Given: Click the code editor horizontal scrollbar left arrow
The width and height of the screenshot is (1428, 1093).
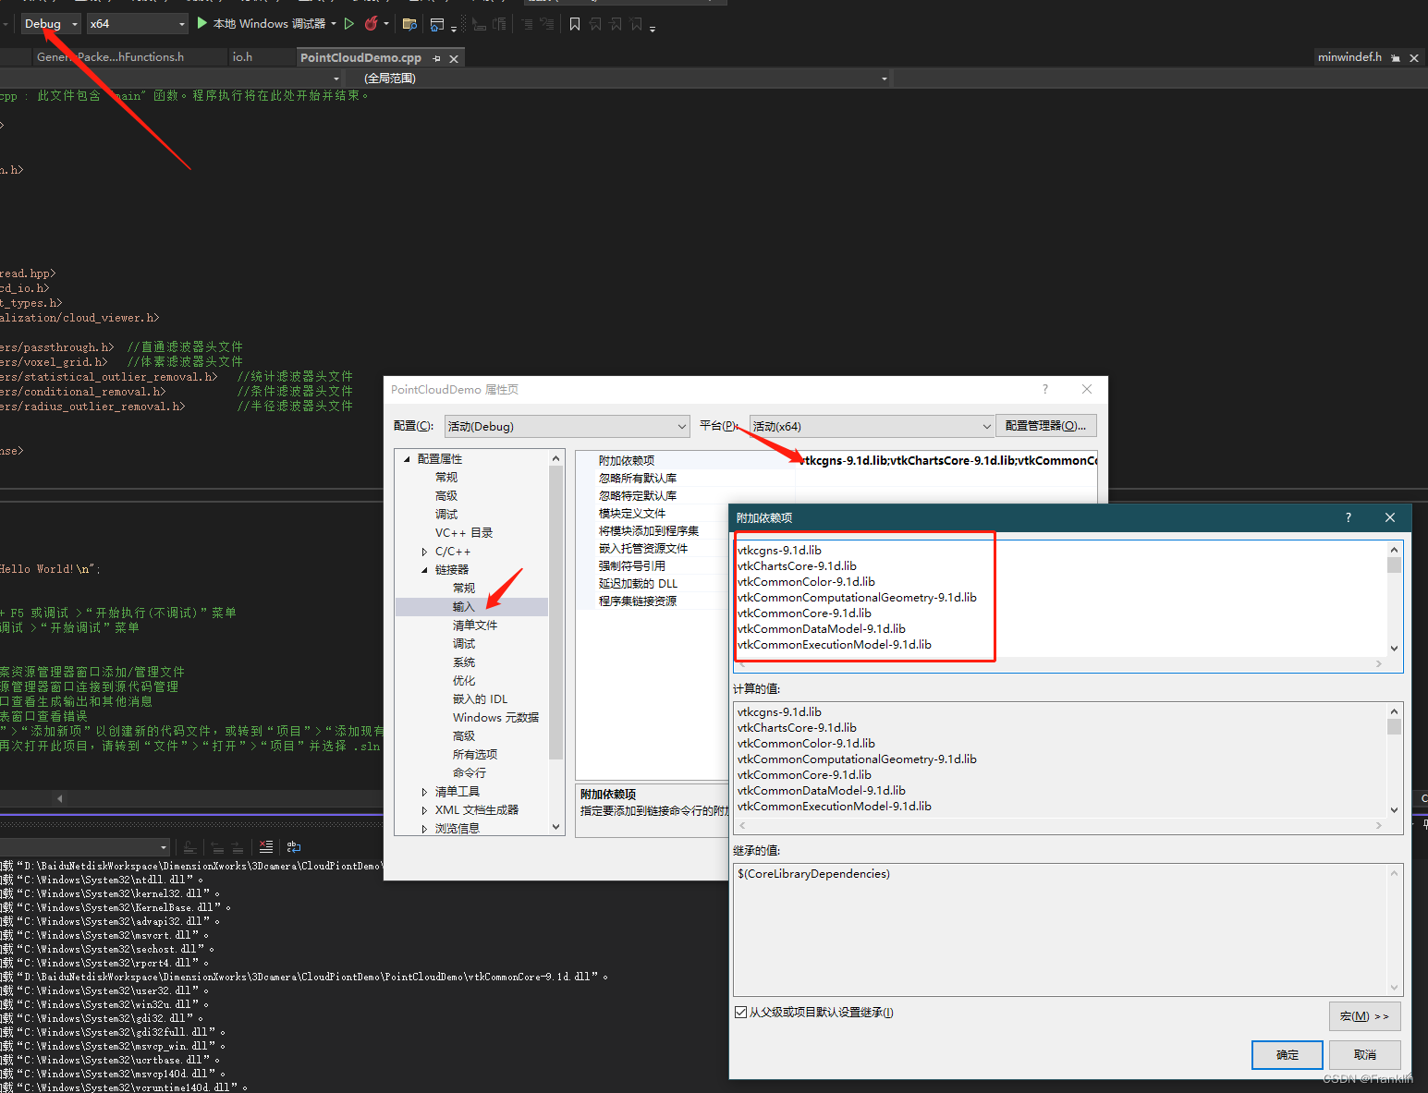Looking at the screenshot, I should coord(60,798).
